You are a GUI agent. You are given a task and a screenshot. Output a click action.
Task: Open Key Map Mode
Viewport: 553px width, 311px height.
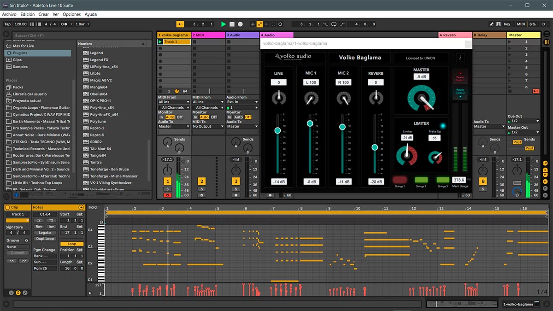pos(507,24)
